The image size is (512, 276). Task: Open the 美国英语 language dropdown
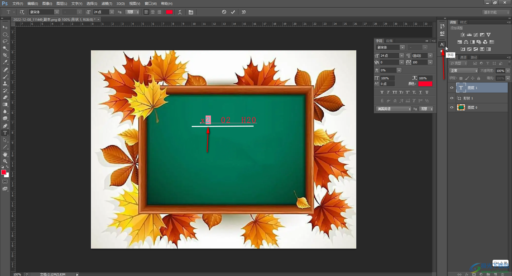click(x=394, y=109)
